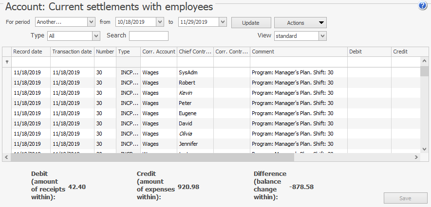Click the blue help question mark icon
431x207 pixels.
(422, 6)
